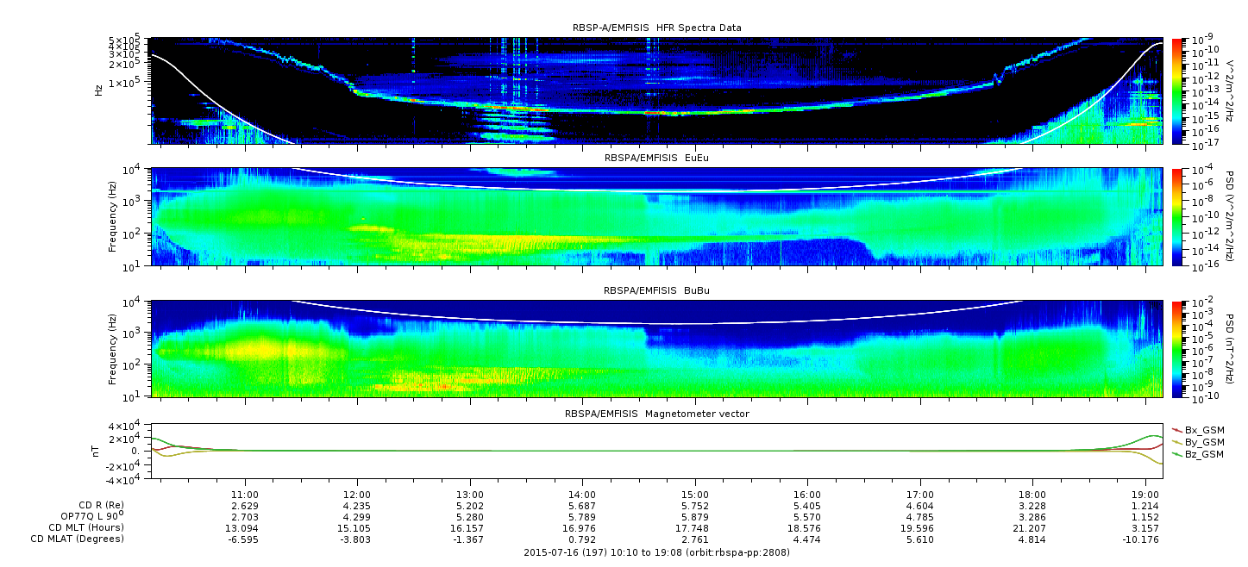Image resolution: width=1248 pixels, height=567 pixels.
Task: Click the 15:00 time axis label
Action: pos(695,494)
